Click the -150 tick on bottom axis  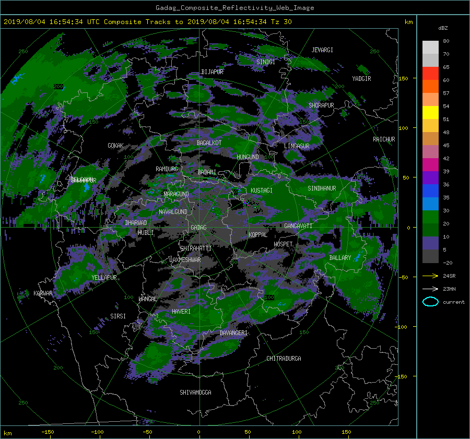[x=48, y=432]
